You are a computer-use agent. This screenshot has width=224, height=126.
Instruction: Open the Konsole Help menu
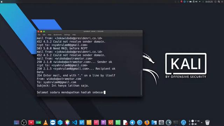[x=74, y=35]
